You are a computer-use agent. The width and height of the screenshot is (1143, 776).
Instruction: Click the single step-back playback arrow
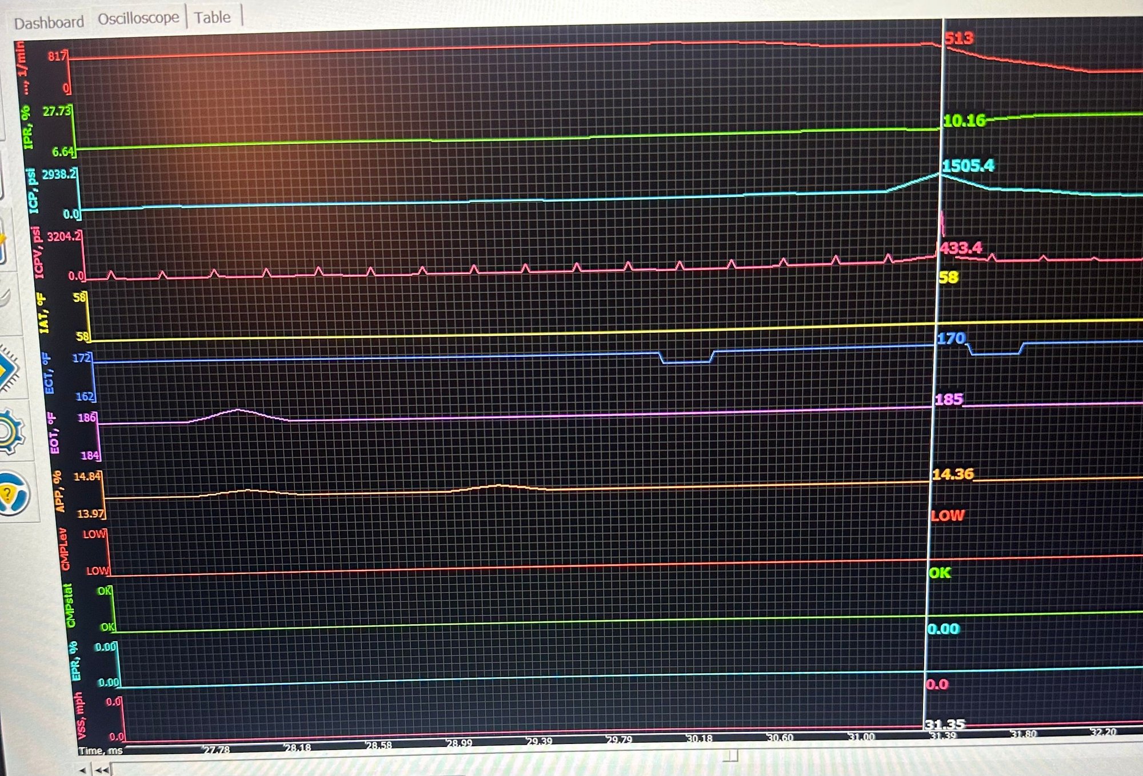click(83, 770)
